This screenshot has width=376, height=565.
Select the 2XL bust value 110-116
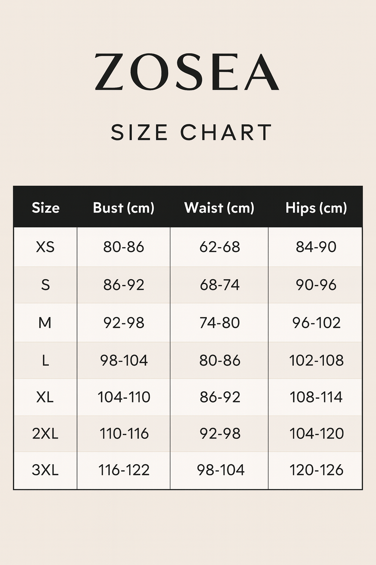tap(124, 434)
